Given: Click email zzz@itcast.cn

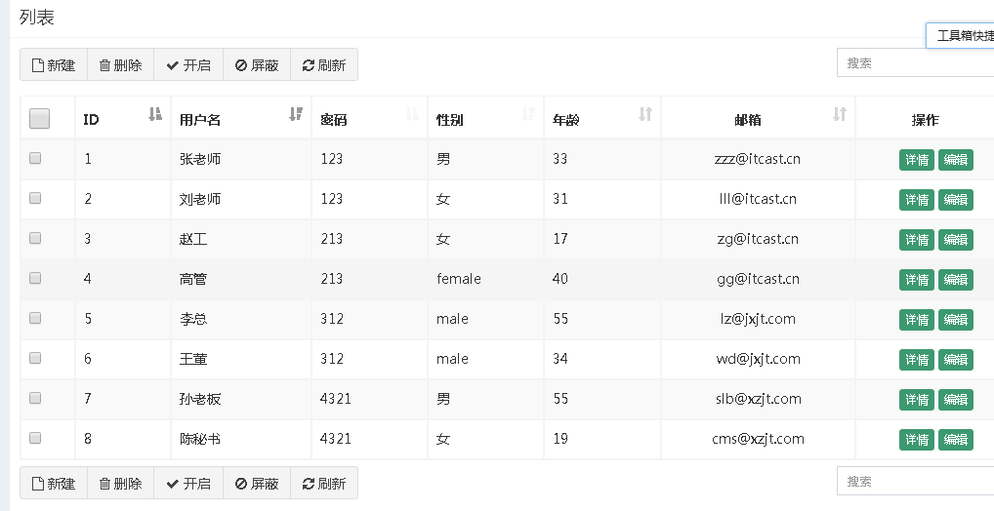Looking at the screenshot, I should [758, 159].
